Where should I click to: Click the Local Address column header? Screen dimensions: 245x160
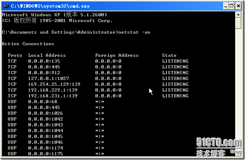point(47,55)
